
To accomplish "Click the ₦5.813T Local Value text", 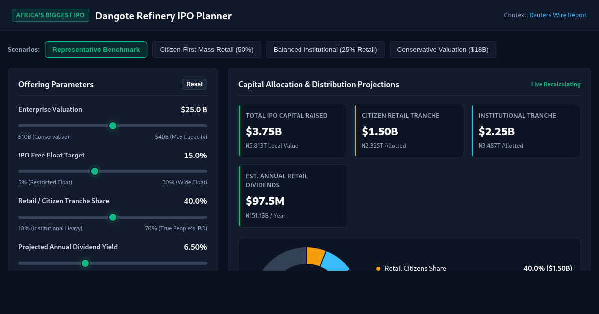I will [271, 146].
